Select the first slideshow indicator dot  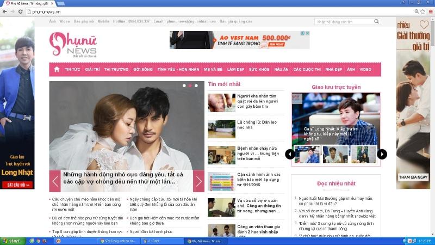184,85
